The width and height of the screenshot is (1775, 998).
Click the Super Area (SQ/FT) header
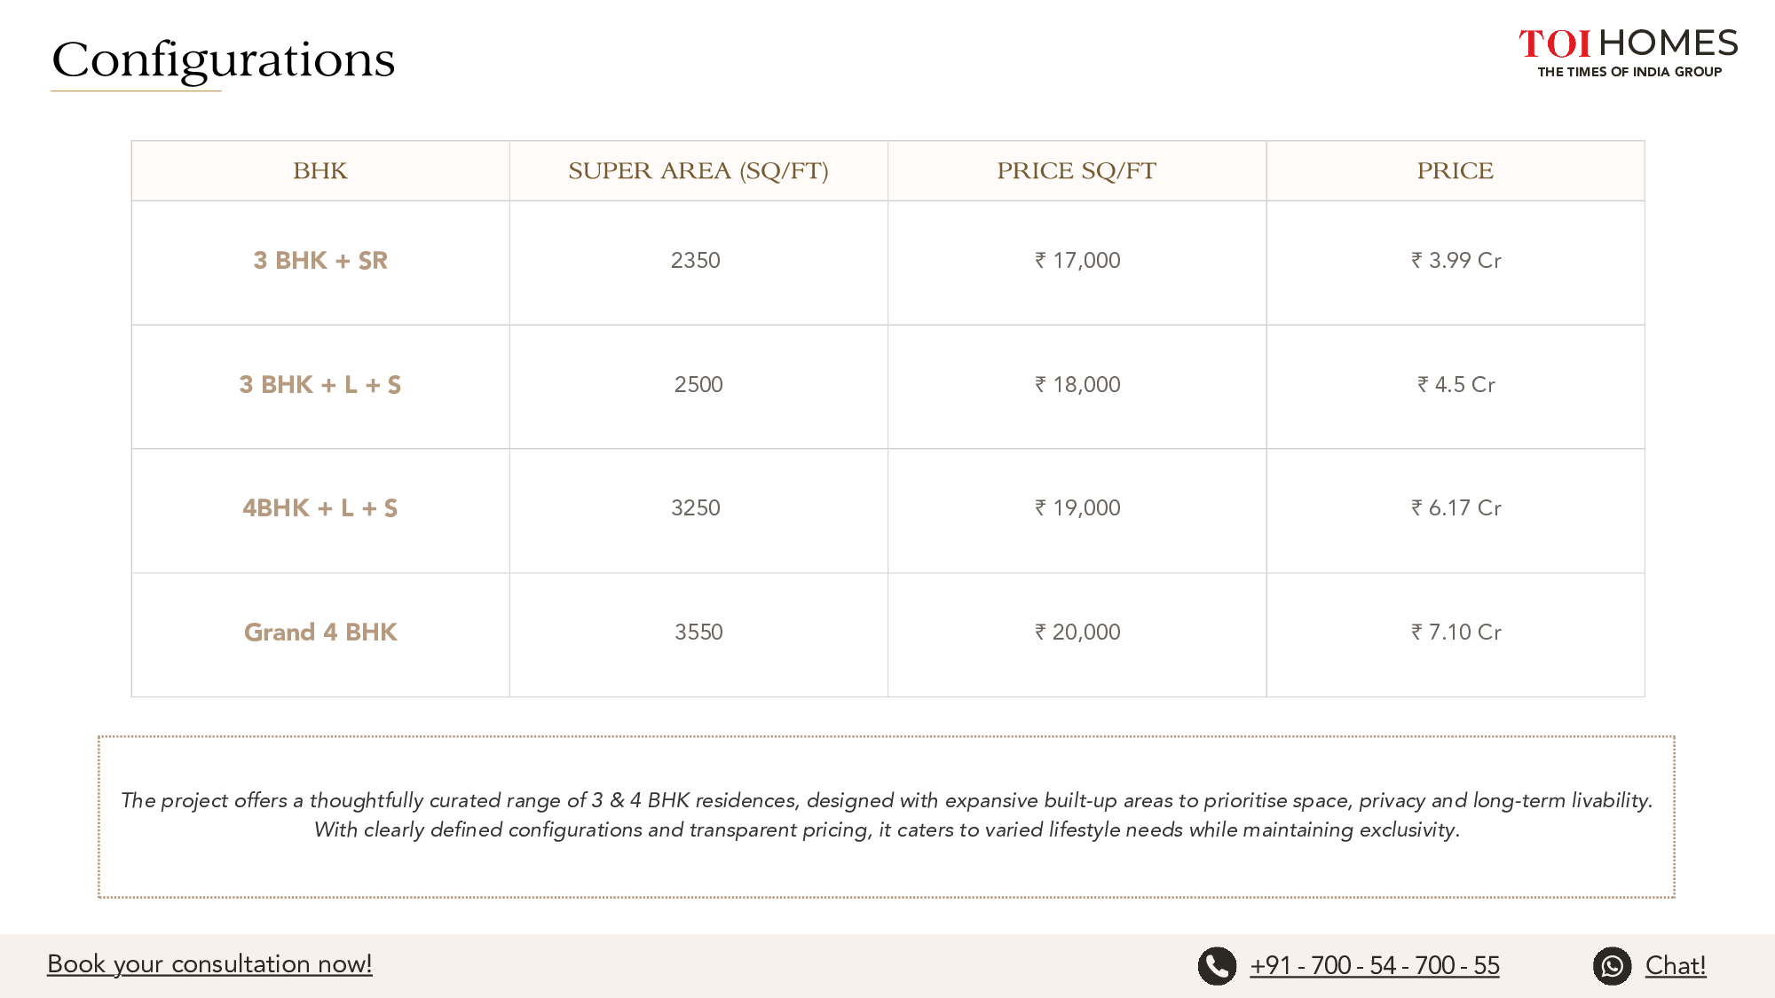[698, 170]
